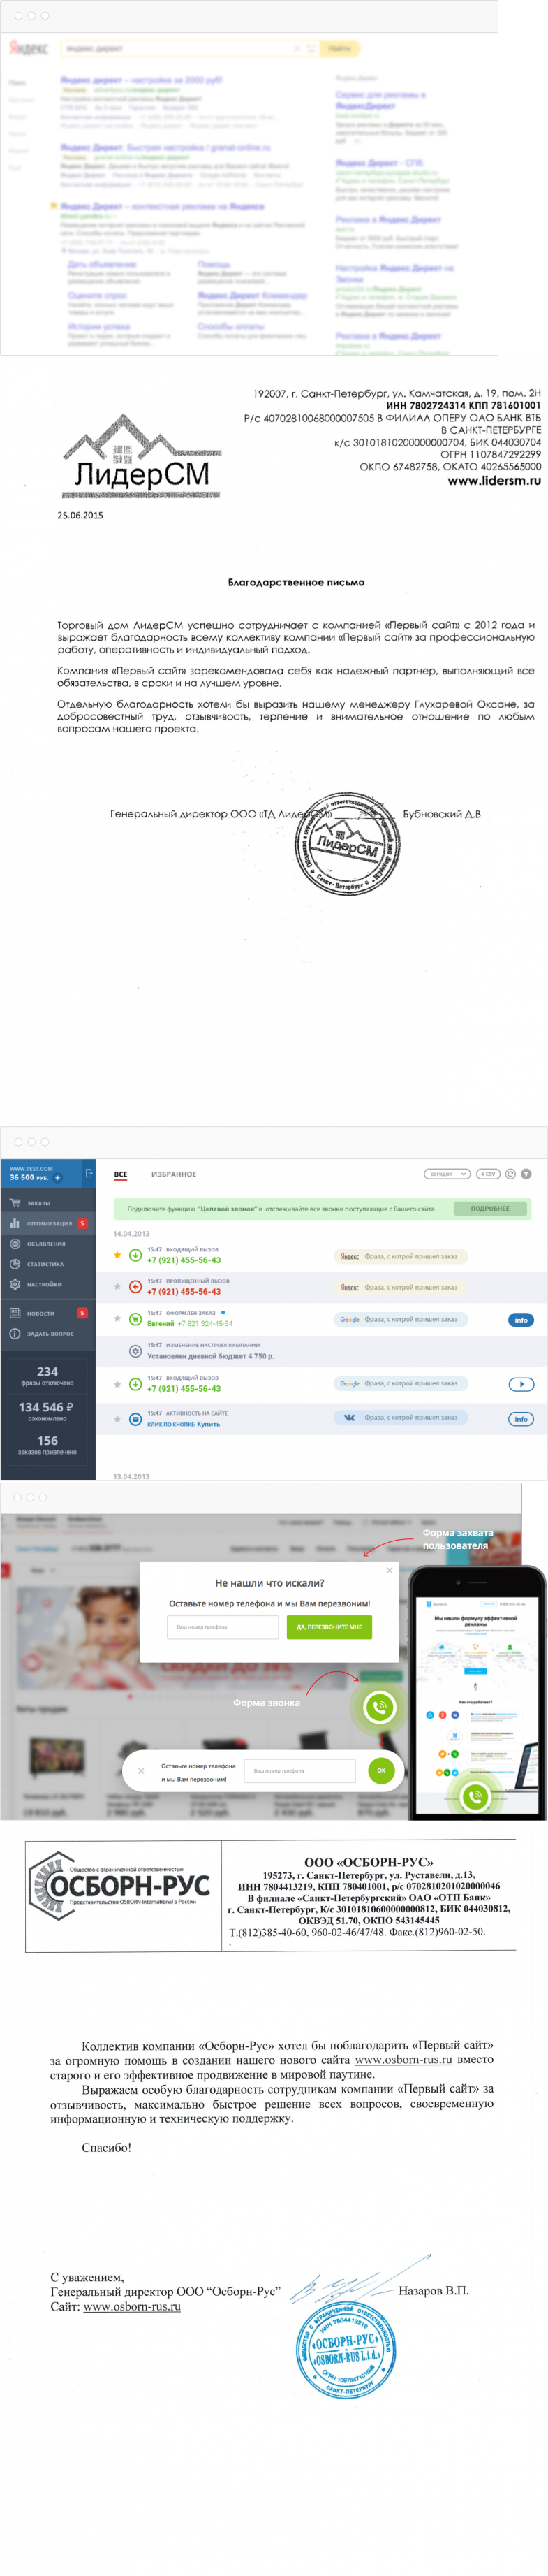The image size is (548, 2576).
Task: Click the phone field in the bottom callback bar
Action: coord(300,1770)
